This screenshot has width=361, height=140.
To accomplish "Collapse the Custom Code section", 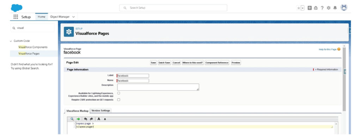I will coord(11,41).
